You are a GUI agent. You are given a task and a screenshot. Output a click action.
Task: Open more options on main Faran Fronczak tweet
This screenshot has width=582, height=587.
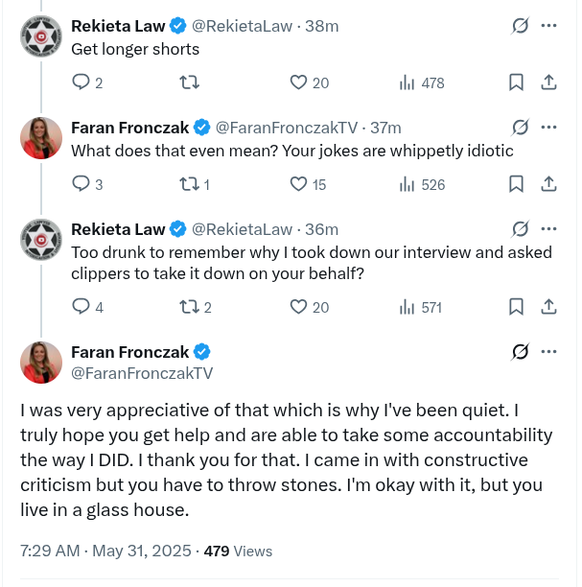(x=548, y=351)
